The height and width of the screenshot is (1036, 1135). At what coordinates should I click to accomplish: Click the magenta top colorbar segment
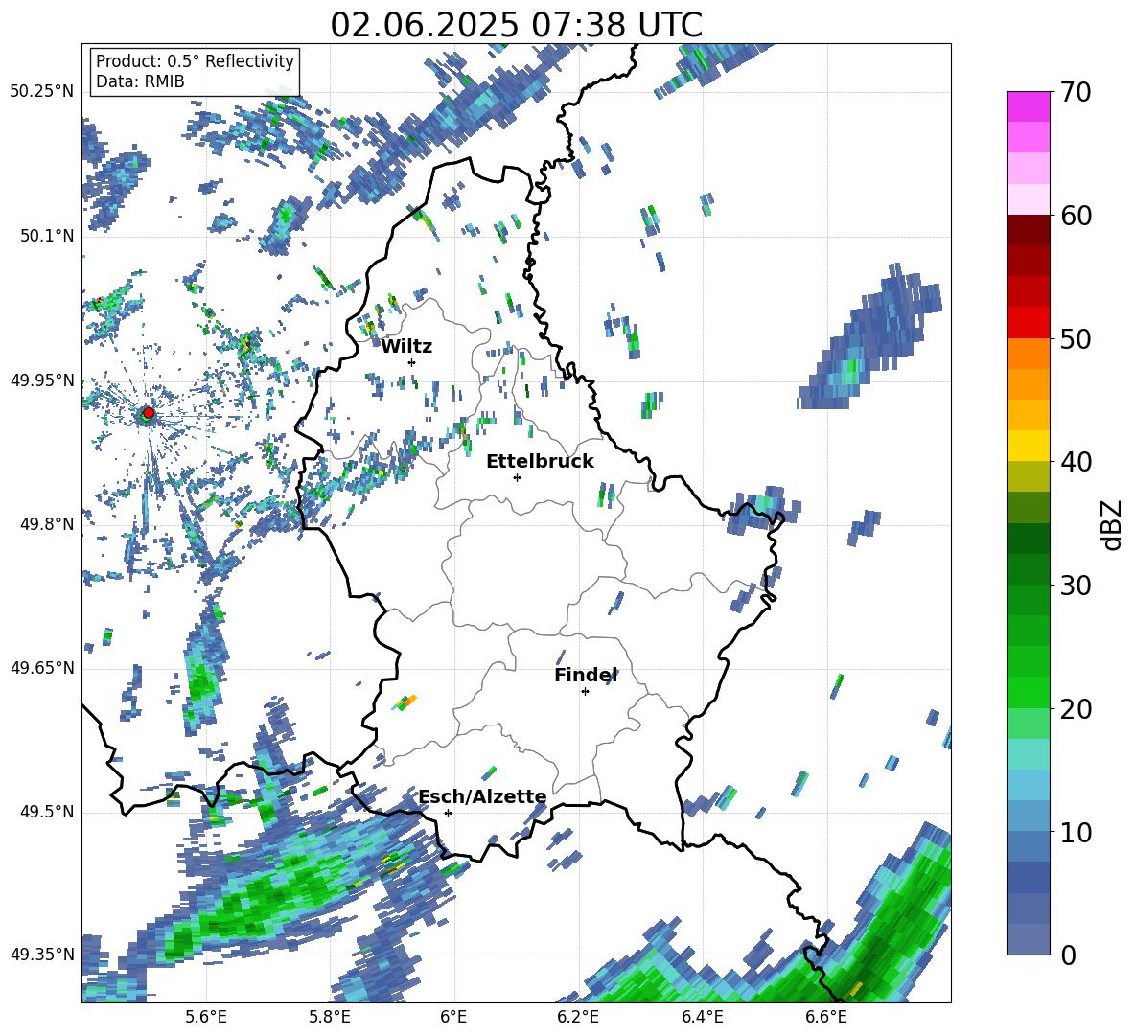click(1028, 106)
